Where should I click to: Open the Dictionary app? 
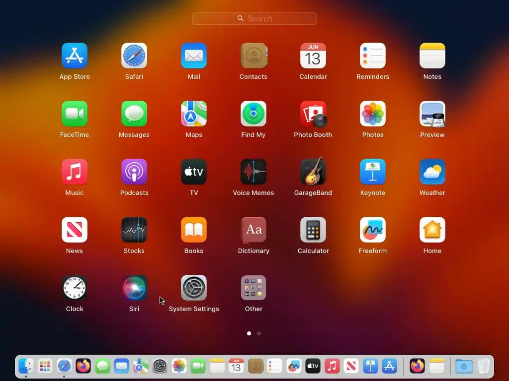[254, 230]
